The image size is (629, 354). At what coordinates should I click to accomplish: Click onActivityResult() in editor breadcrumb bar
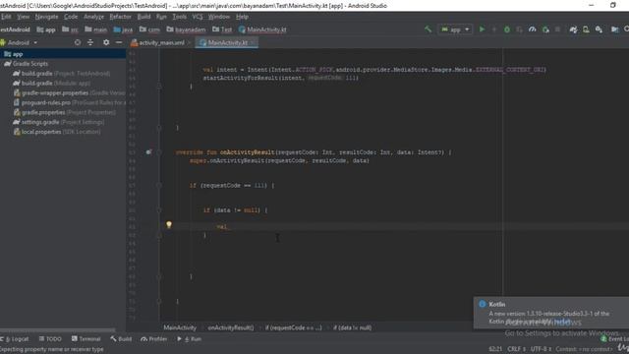click(231, 327)
